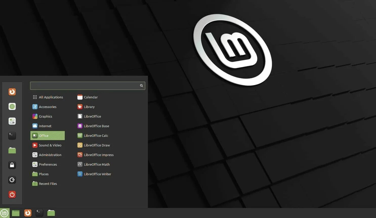Image resolution: width=376 pixels, height=218 pixels.
Task: Launch Terminal from the favorites sidebar
Action: [12, 136]
